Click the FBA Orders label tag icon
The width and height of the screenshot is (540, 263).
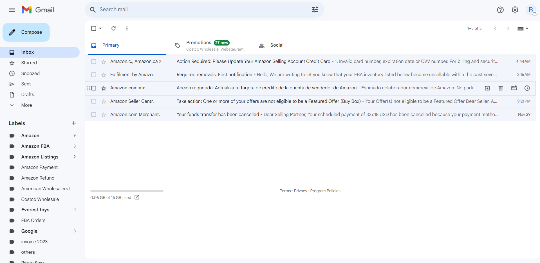(x=12, y=221)
